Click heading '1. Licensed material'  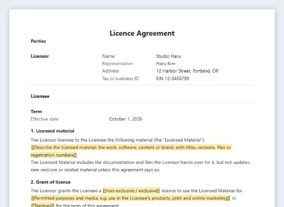(53, 131)
